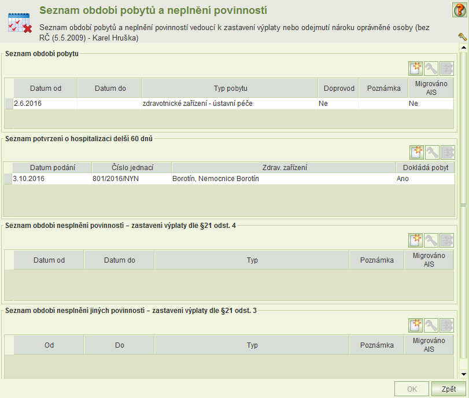This screenshot has width=469, height=398.
Task: Add new hospitalization confirmation record
Action: click(416, 153)
